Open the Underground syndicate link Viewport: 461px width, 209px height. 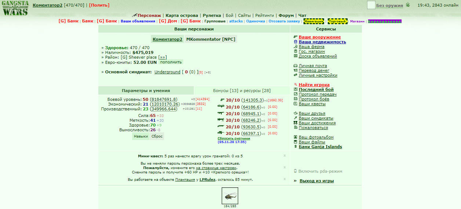click(167, 72)
